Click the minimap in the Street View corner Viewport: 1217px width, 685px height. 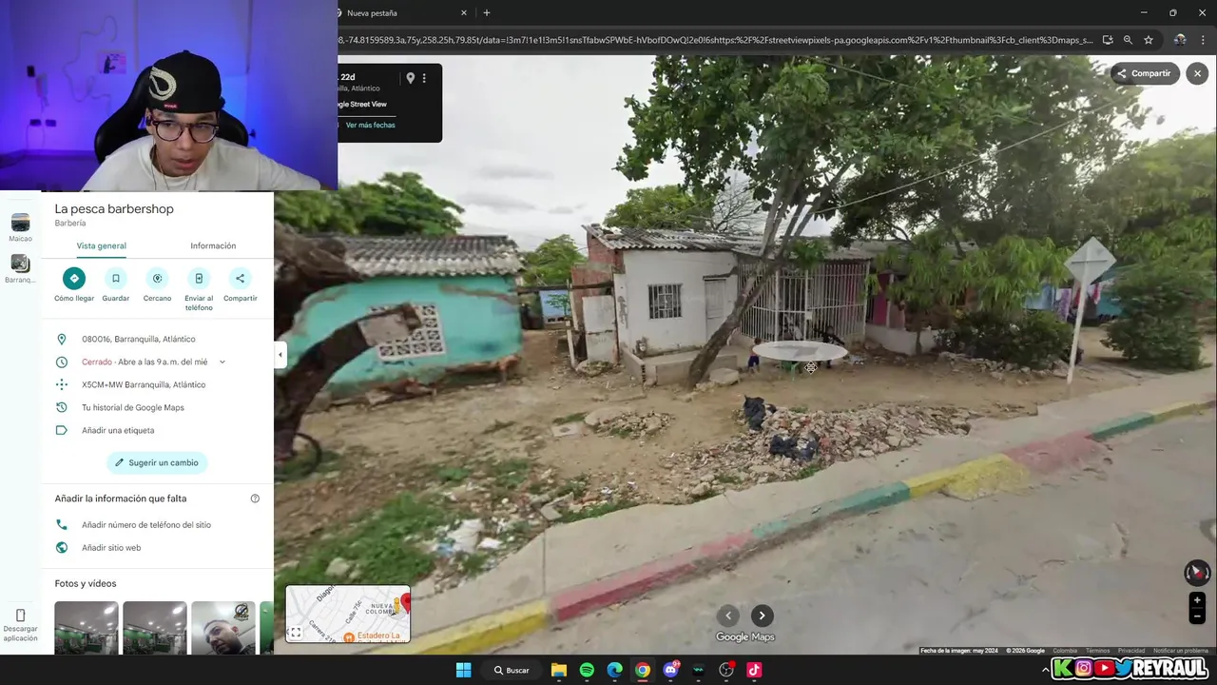348,614
